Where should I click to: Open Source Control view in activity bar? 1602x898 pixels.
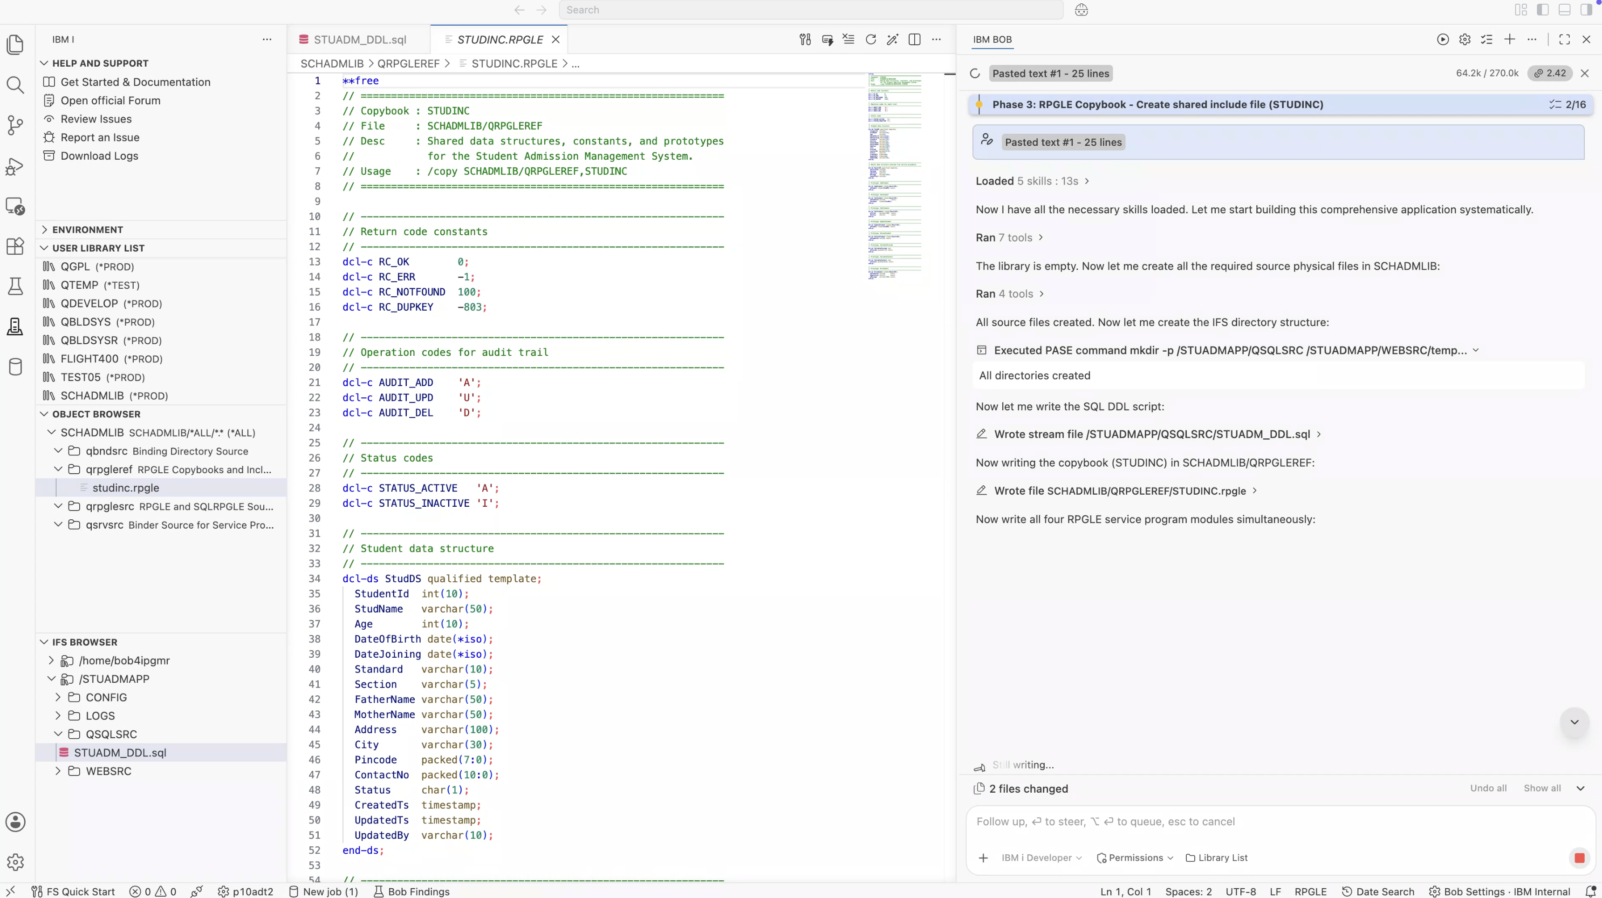[x=15, y=125]
